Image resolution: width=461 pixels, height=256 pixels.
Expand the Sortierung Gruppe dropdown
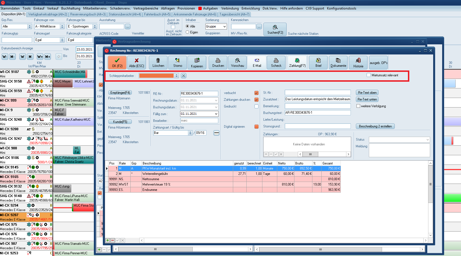click(224, 26)
